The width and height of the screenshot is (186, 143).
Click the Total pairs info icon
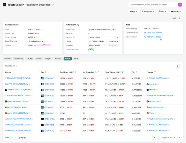[x=16, y=66]
